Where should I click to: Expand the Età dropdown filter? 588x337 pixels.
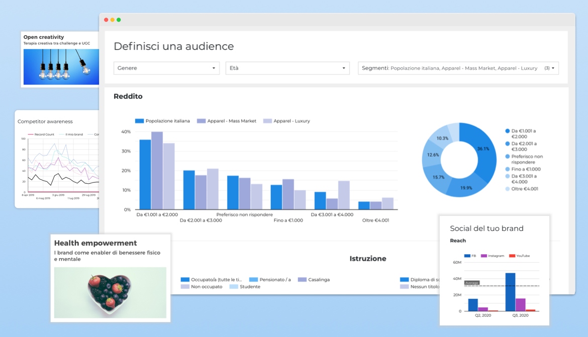click(287, 68)
